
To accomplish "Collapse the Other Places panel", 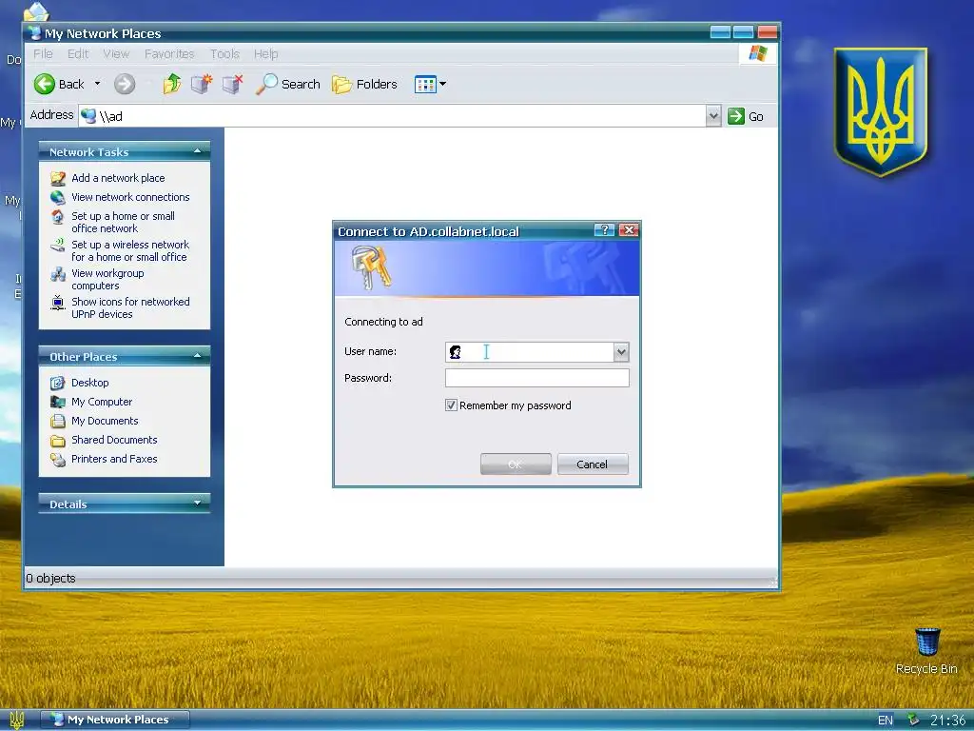I will coord(197,356).
